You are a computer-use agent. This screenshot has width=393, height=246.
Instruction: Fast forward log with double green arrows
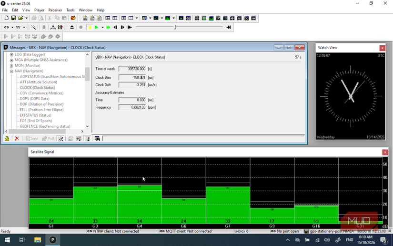click(x=108, y=27)
